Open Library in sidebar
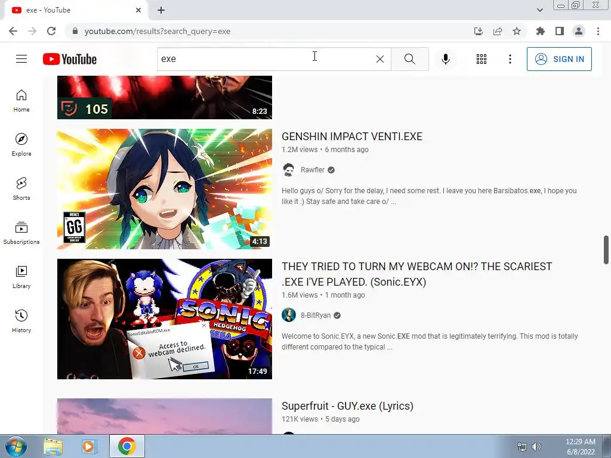Image resolution: width=611 pixels, height=458 pixels. click(21, 277)
